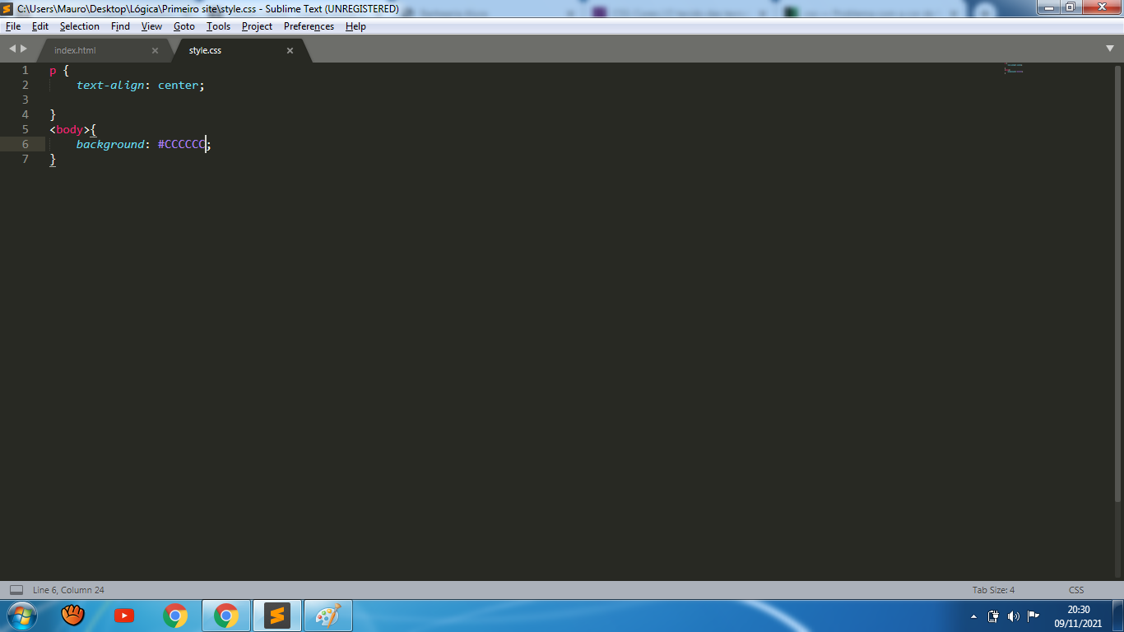The width and height of the screenshot is (1124, 632).
Task: Open the File menu
Action: (12, 26)
